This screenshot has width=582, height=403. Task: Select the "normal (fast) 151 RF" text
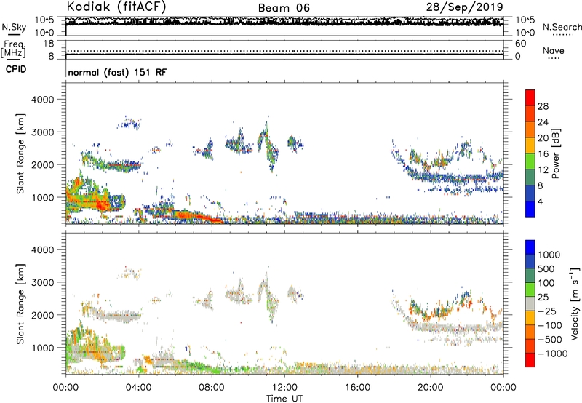click(x=117, y=72)
